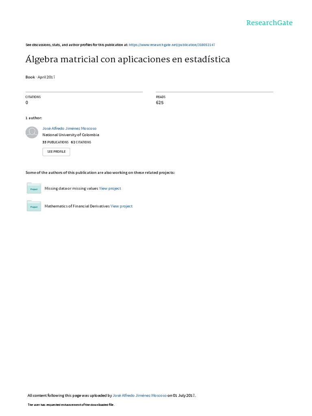Image resolution: width=312 pixels, height=416 pixels.
Task: Select National University of Colombia affiliation
Action: (x=71, y=135)
